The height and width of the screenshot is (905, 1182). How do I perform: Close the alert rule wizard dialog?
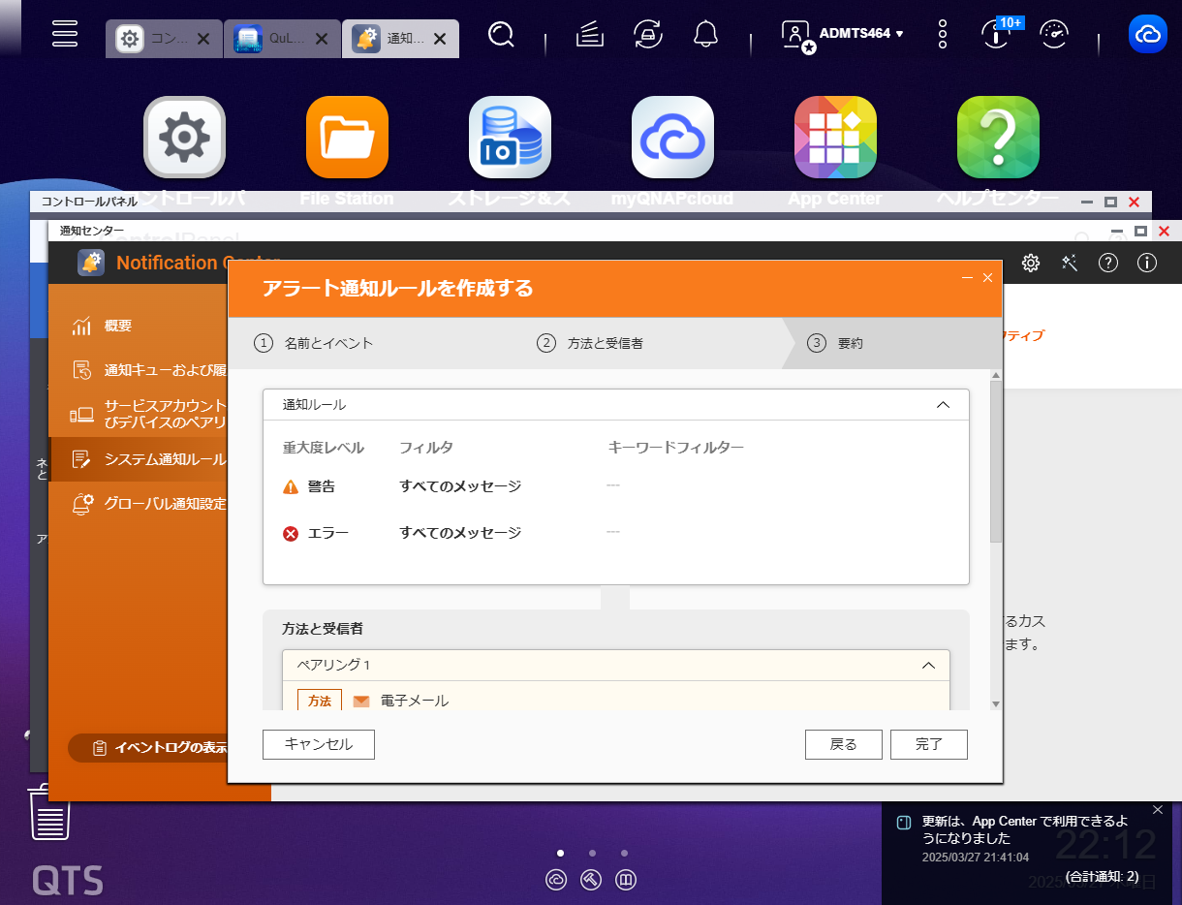click(987, 278)
